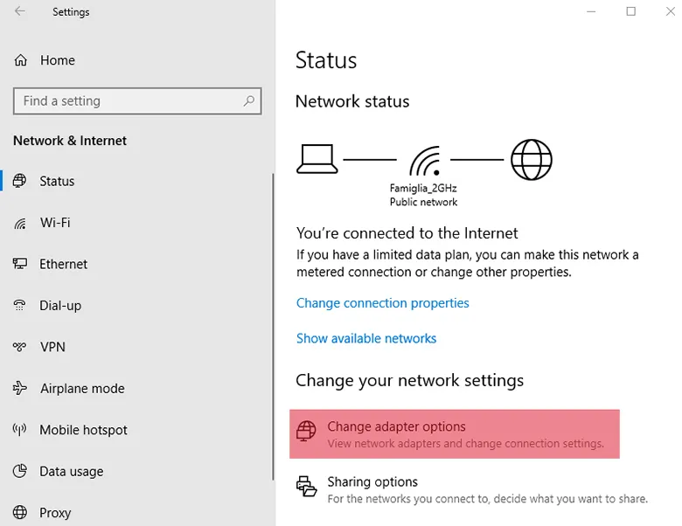Click the Home house icon
682x526 pixels.
20,60
